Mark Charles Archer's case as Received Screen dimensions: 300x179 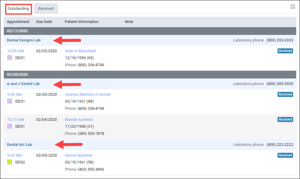tap(285, 95)
